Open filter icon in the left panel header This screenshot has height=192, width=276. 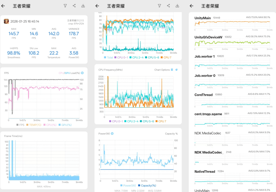click(x=65, y=6)
